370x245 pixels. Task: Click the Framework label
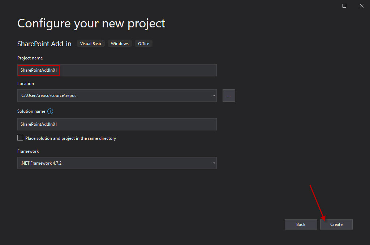pos(28,151)
